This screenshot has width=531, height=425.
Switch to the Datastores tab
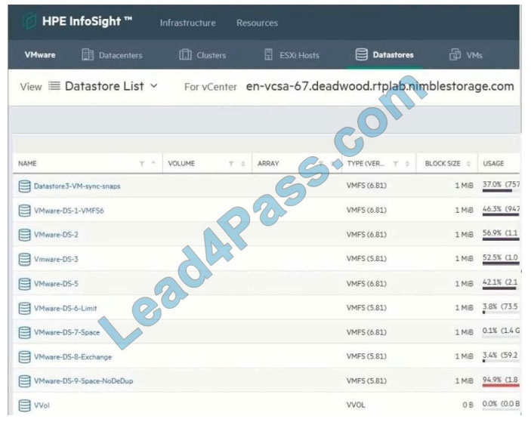pyautogui.click(x=384, y=54)
